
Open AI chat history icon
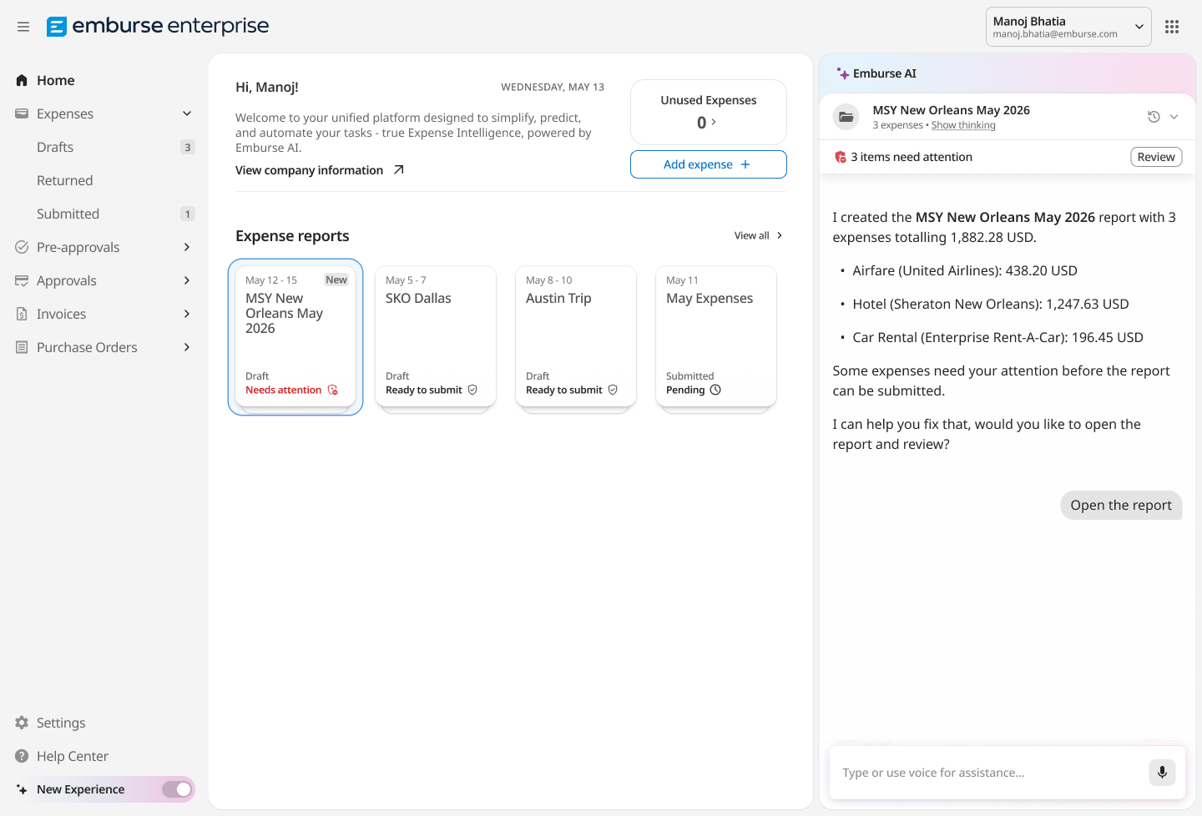point(1154,117)
